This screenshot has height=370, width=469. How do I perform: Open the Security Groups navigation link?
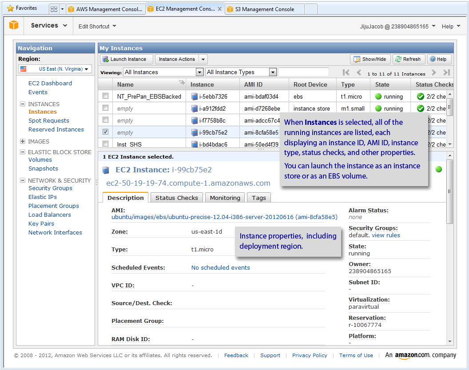50,188
